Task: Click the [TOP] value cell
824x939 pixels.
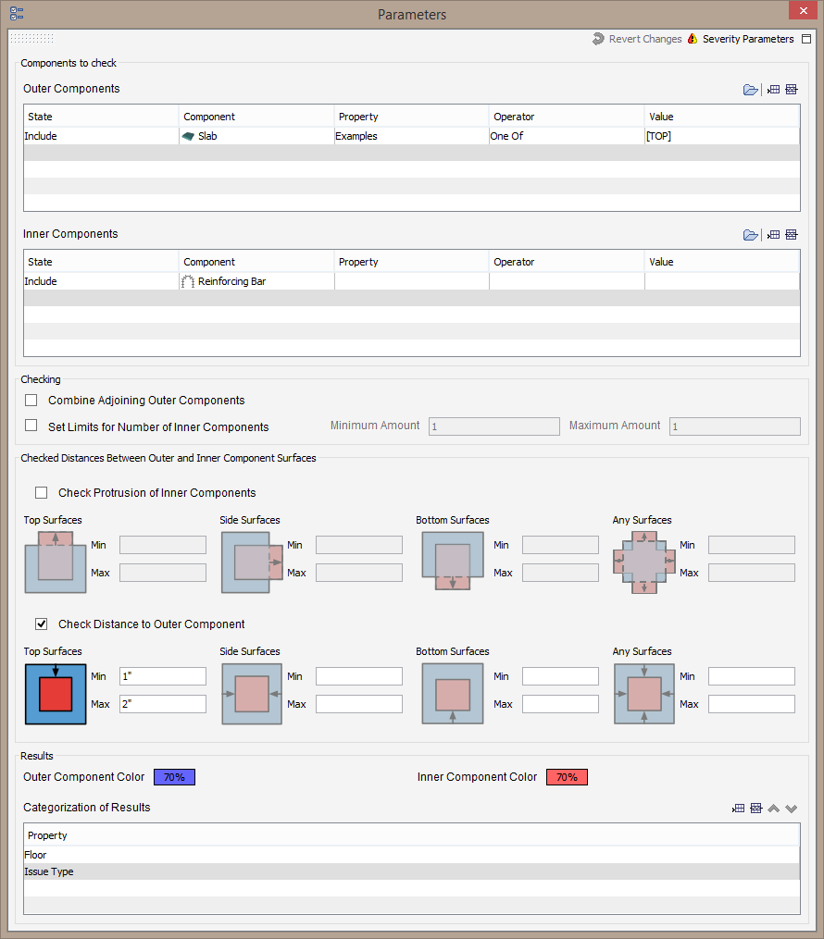Action: pyautogui.click(x=722, y=136)
